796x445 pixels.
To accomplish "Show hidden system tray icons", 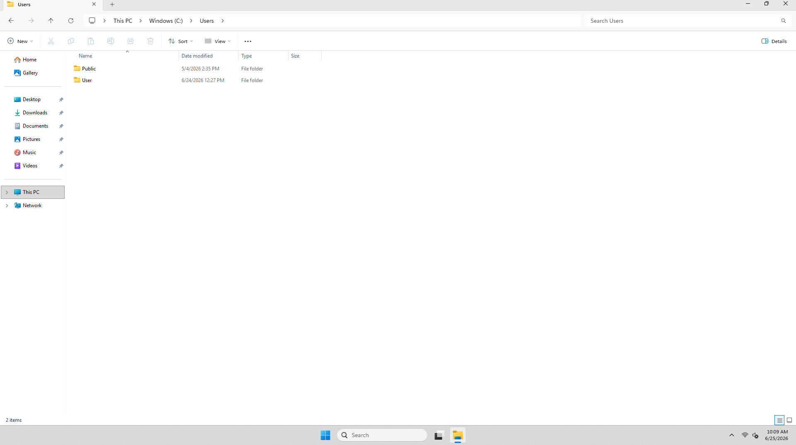I will tap(732, 435).
